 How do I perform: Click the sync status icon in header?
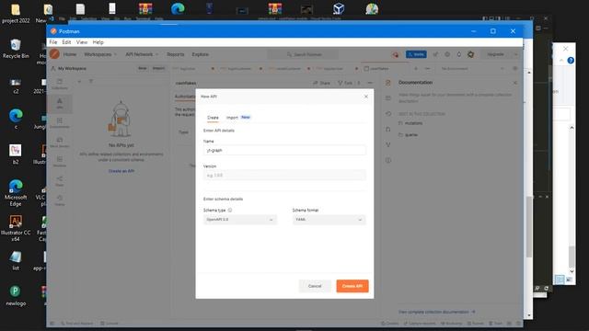395,55
